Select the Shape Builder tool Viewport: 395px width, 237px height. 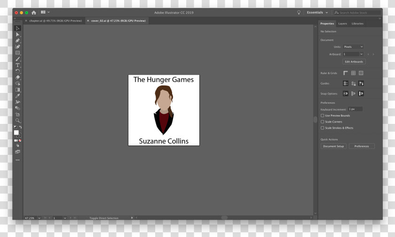[17, 84]
